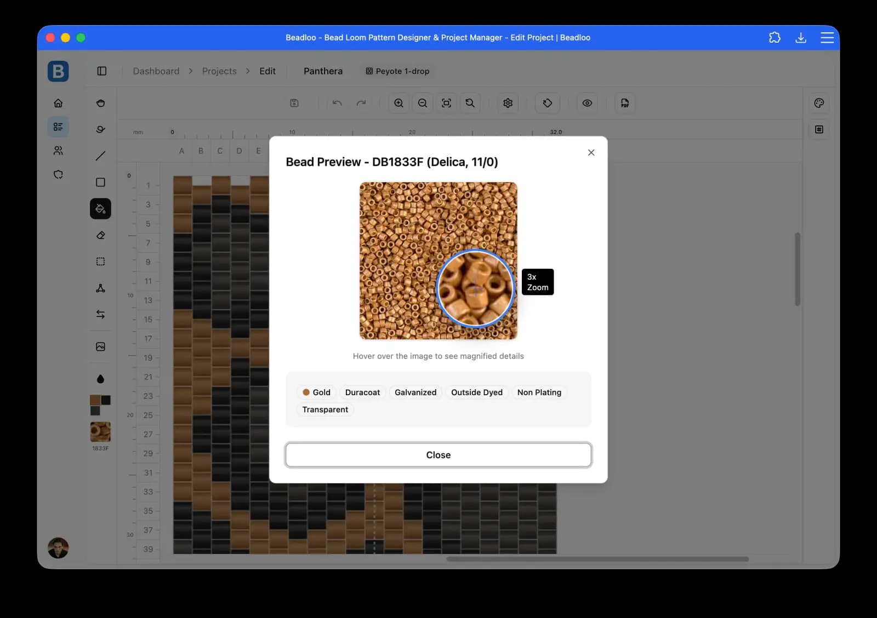Zoom out of the pattern
This screenshot has height=618, width=877.
pos(423,103)
